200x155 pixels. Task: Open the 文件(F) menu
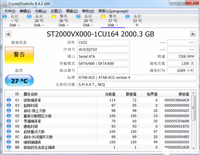(x=10, y=11)
